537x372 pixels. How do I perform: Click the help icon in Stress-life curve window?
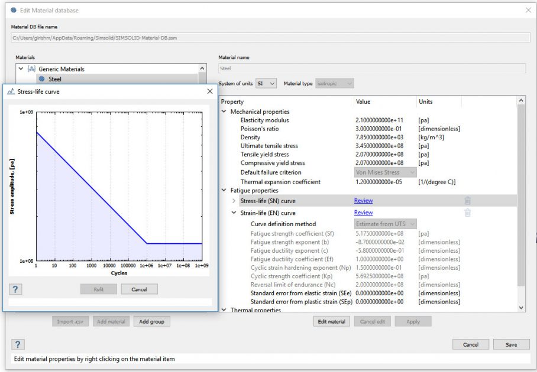(x=16, y=289)
